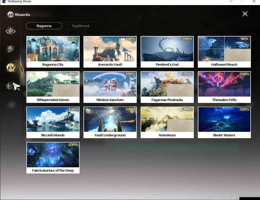Open the Averardo Vault area card
Viewport: 260px width, 200px height.
(110, 52)
